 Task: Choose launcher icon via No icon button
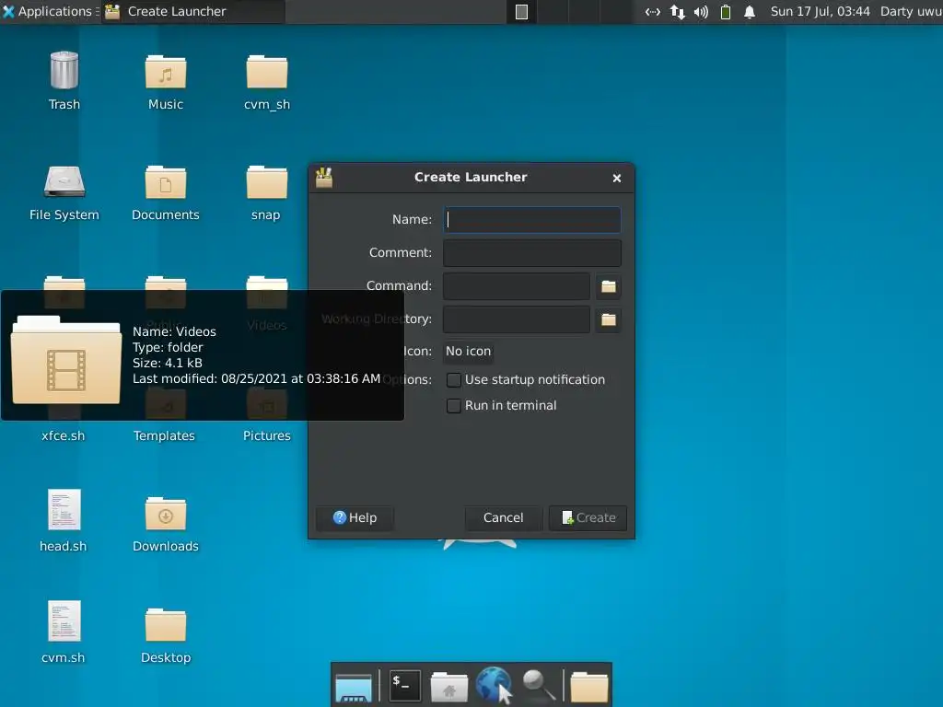469,351
